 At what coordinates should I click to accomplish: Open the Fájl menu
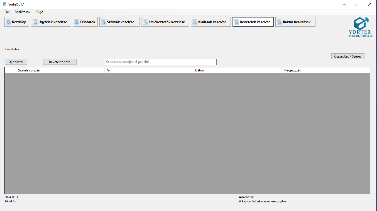[7, 12]
